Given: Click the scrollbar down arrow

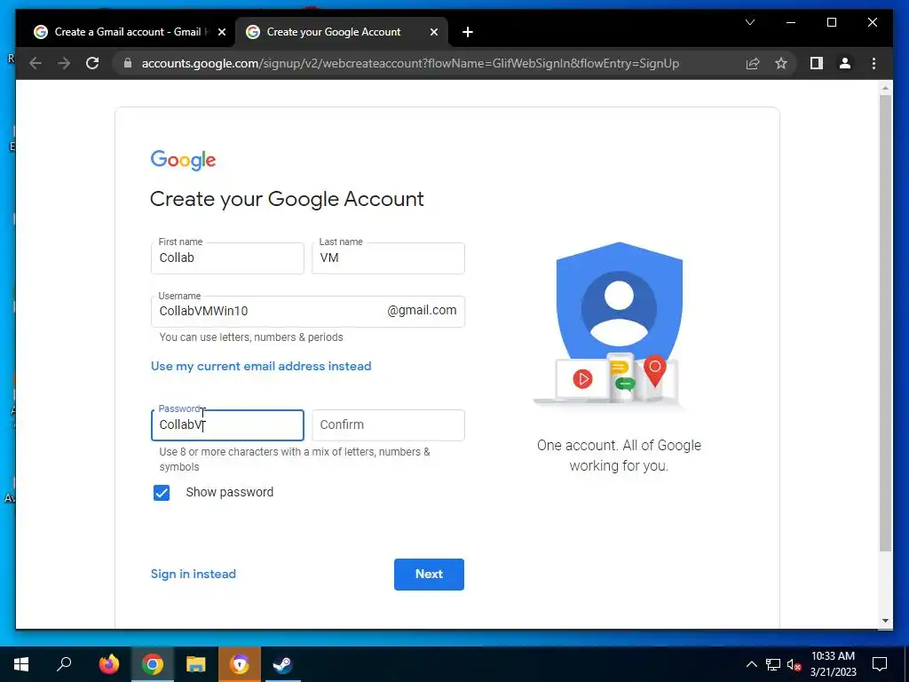Looking at the screenshot, I should click(885, 621).
